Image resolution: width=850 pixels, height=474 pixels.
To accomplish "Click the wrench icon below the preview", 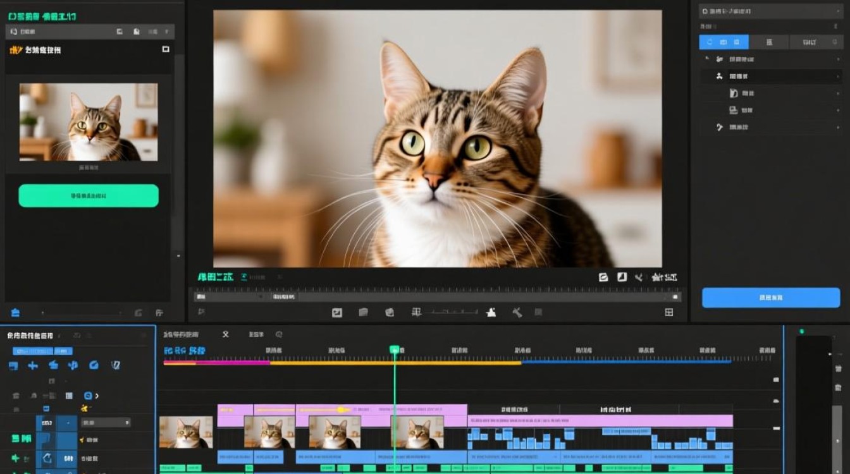I will 517,312.
